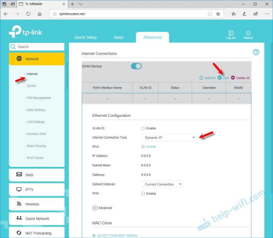Image resolution: width=273 pixels, height=238 pixels.
Task: Open the Internet Connection Type dropdown
Action: (169, 138)
